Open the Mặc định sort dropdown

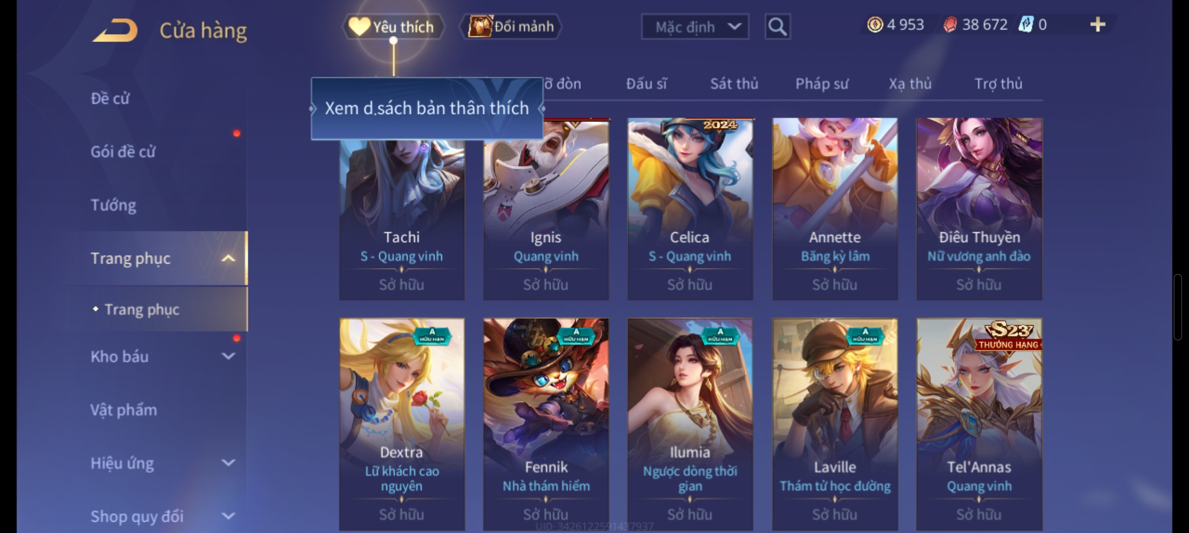[x=695, y=27]
